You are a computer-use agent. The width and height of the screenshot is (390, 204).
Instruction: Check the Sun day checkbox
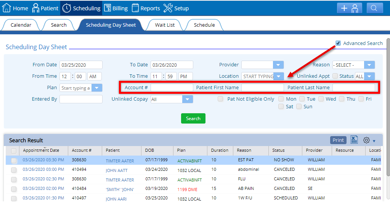click(x=299, y=106)
